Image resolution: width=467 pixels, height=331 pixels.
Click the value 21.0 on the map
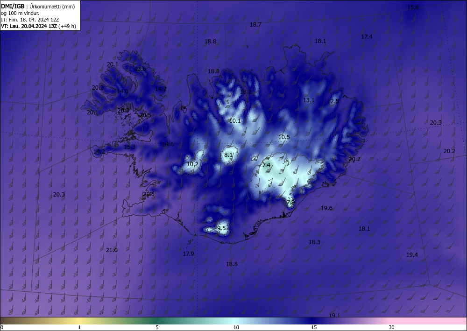coord(112,250)
